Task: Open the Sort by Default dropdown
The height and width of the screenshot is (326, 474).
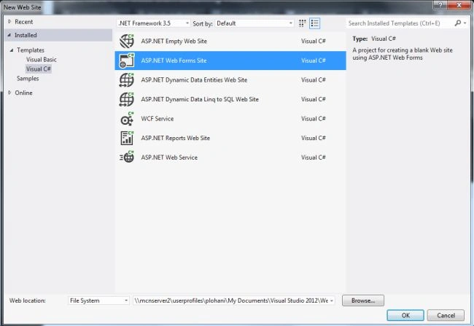Action: pos(255,23)
